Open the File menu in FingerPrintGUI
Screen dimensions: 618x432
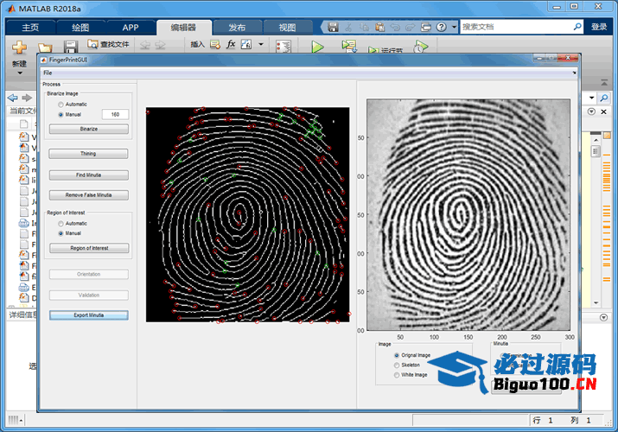click(x=48, y=73)
